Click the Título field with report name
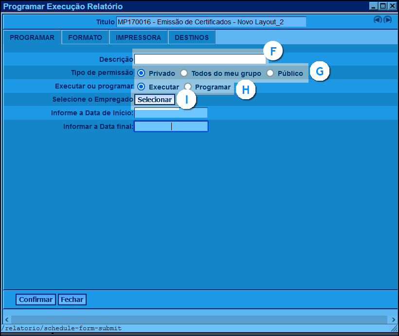Viewport: 399px width, 336px height. tap(211, 22)
